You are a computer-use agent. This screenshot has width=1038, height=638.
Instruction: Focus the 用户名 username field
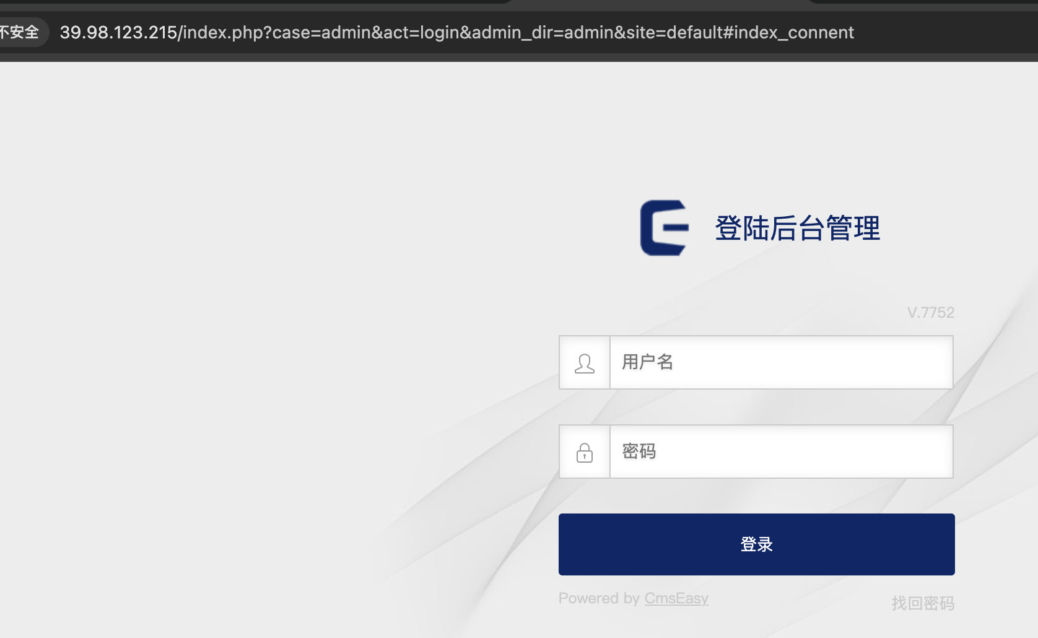point(781,362)
